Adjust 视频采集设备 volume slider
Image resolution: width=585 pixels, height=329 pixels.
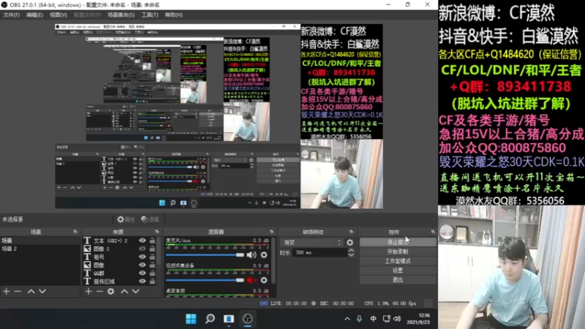205,280
